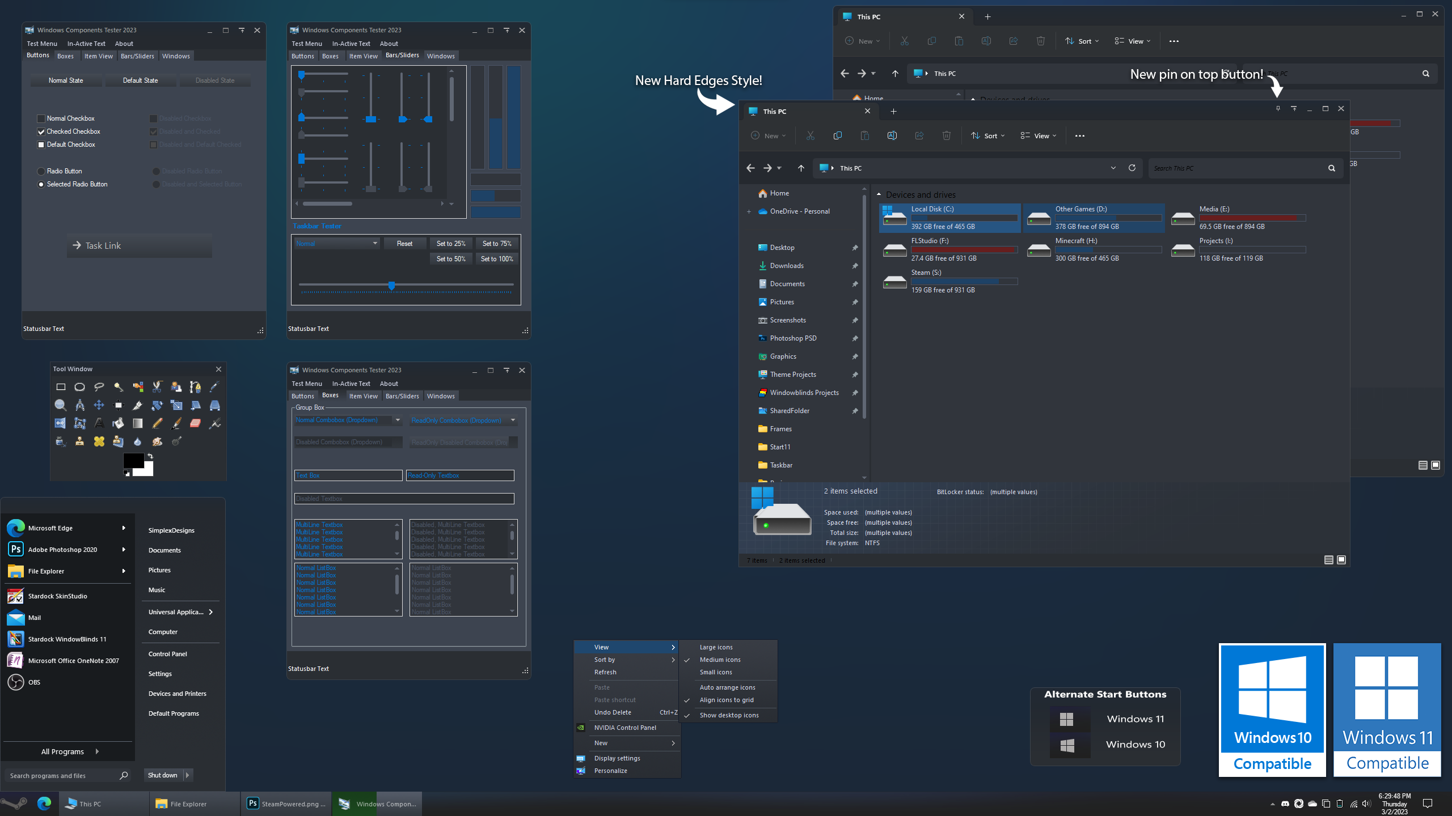The width and height of the screenshot is (1452, 816).
Task: Switch to the Item View tab
Action: (98, 56)
